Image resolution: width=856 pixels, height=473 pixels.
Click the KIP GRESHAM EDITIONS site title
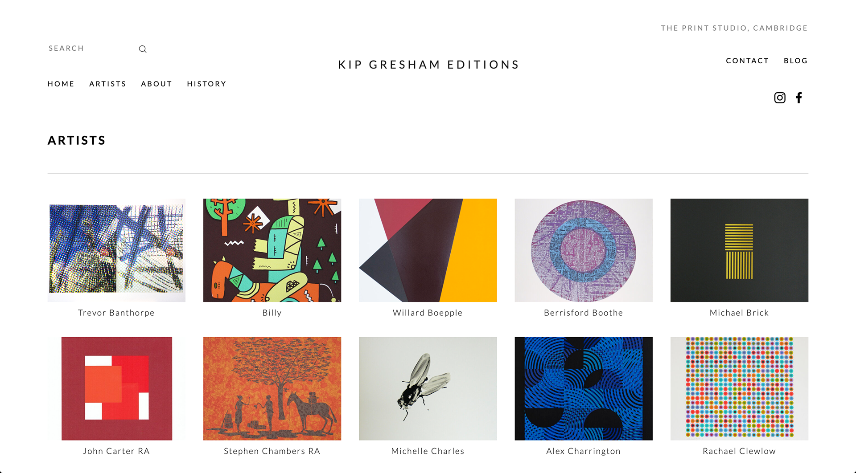pyautogui.click(x=428, y=64)
